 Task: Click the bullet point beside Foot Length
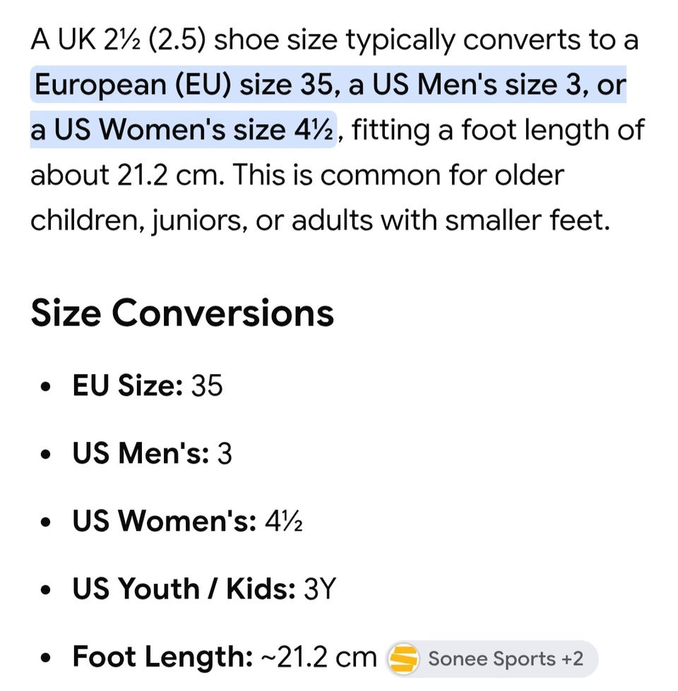(45, 659)
